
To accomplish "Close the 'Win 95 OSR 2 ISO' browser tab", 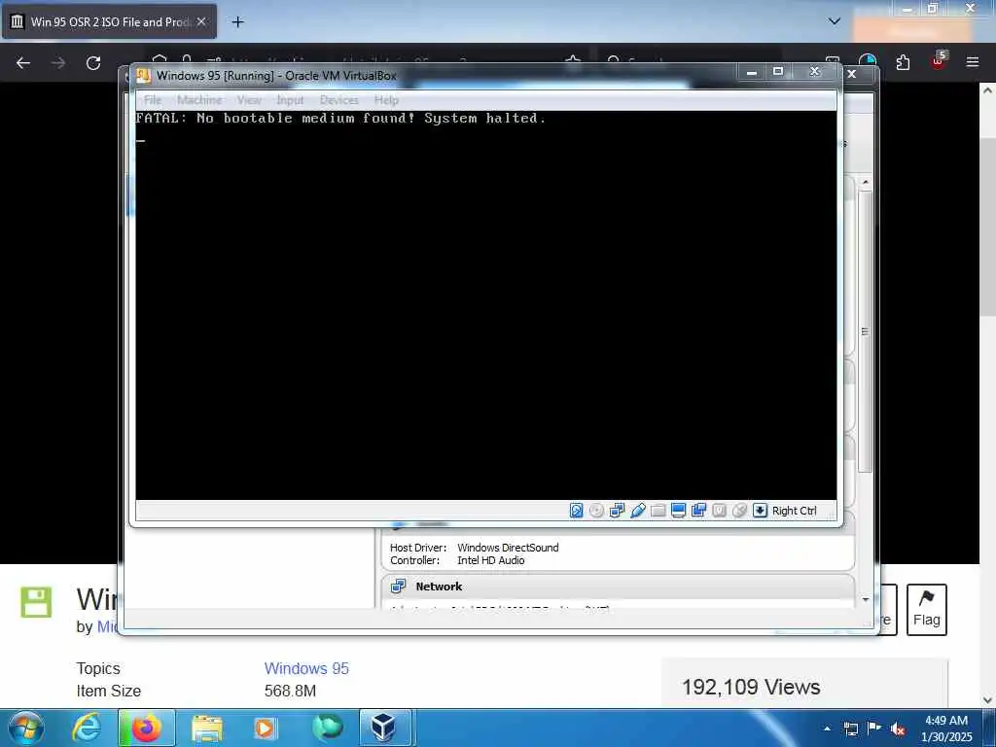I will pos(201,21).
